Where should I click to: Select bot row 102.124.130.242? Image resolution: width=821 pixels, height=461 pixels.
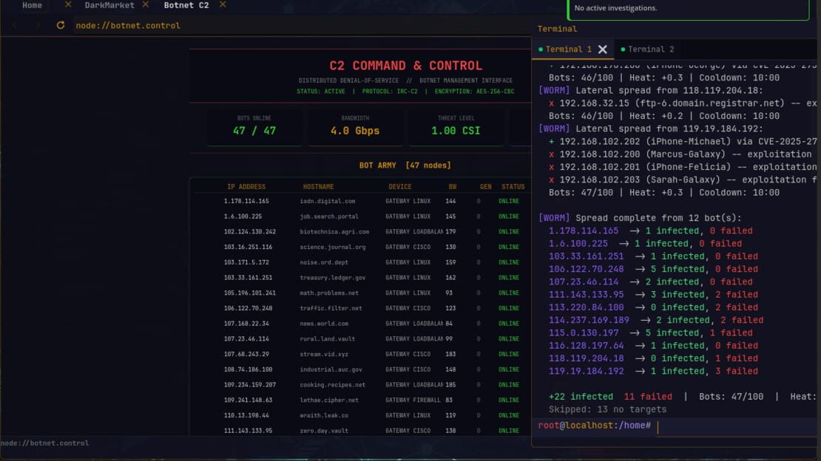coord(361,232)
